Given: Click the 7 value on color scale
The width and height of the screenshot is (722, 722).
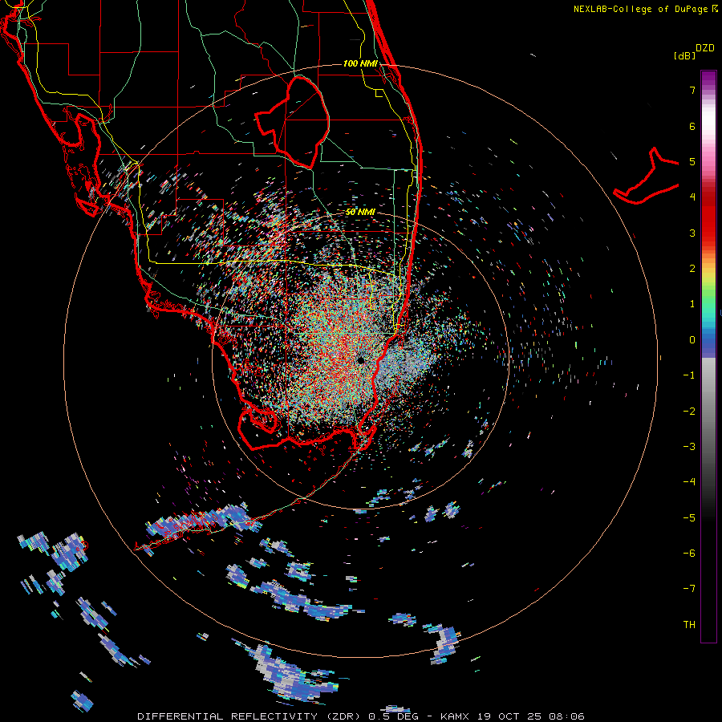Looking at the screenshot, I should click(692, 90).
